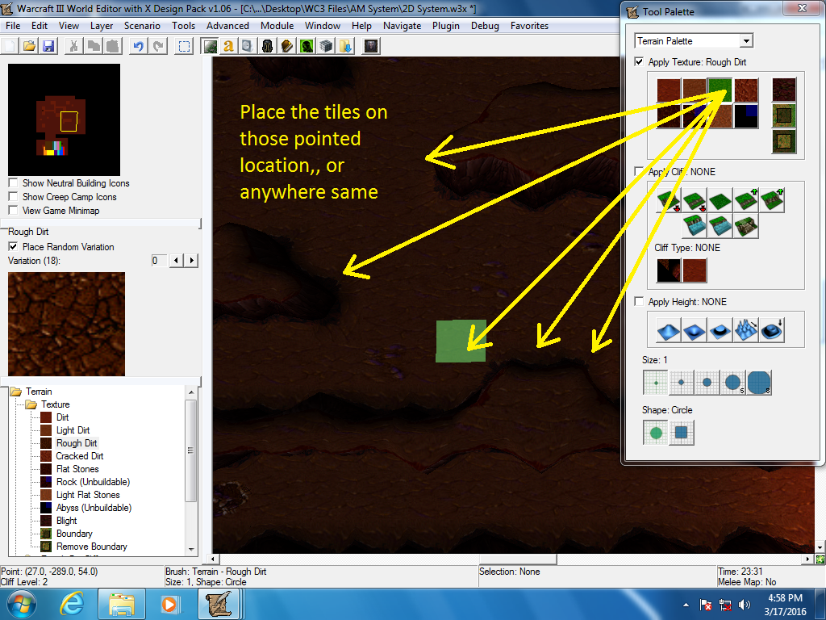826x620 pixels.
Task: Select Blight in the texture tree
Action: pos(66,521)
